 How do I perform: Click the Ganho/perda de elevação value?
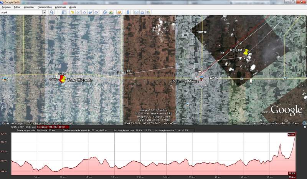(x=84, y=130)
